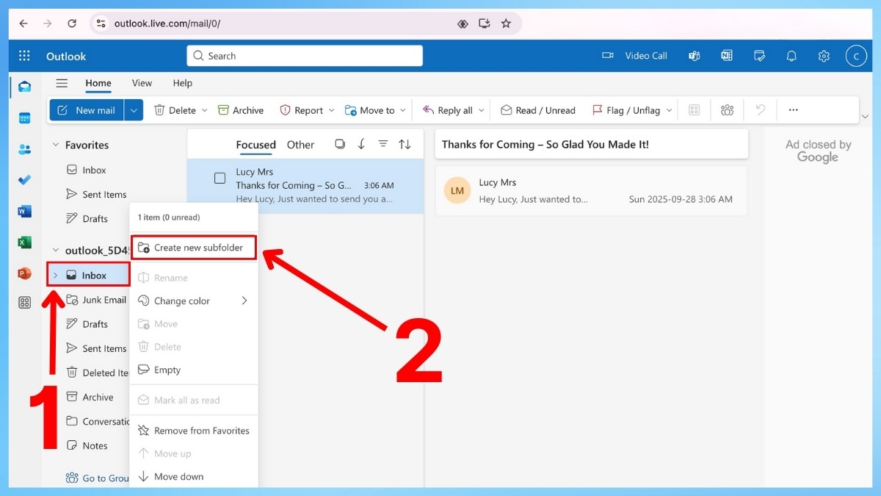Open the Settings gear icon
This screenshot has height=496, width=881.
tap(824, 56)
